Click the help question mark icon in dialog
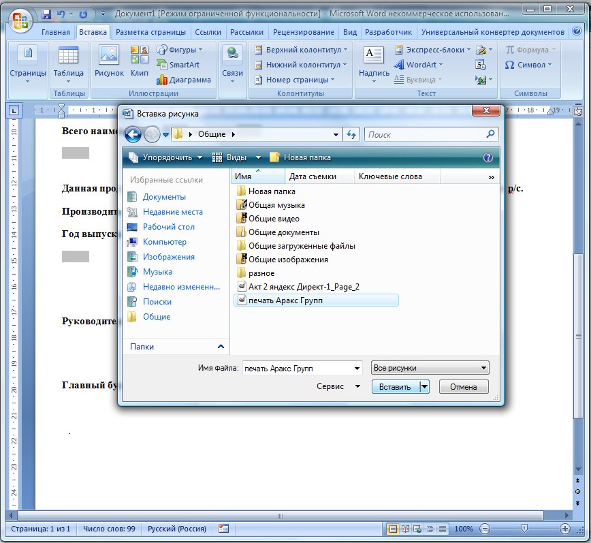Screen dimensions: 591x543 tap(488, 157)
